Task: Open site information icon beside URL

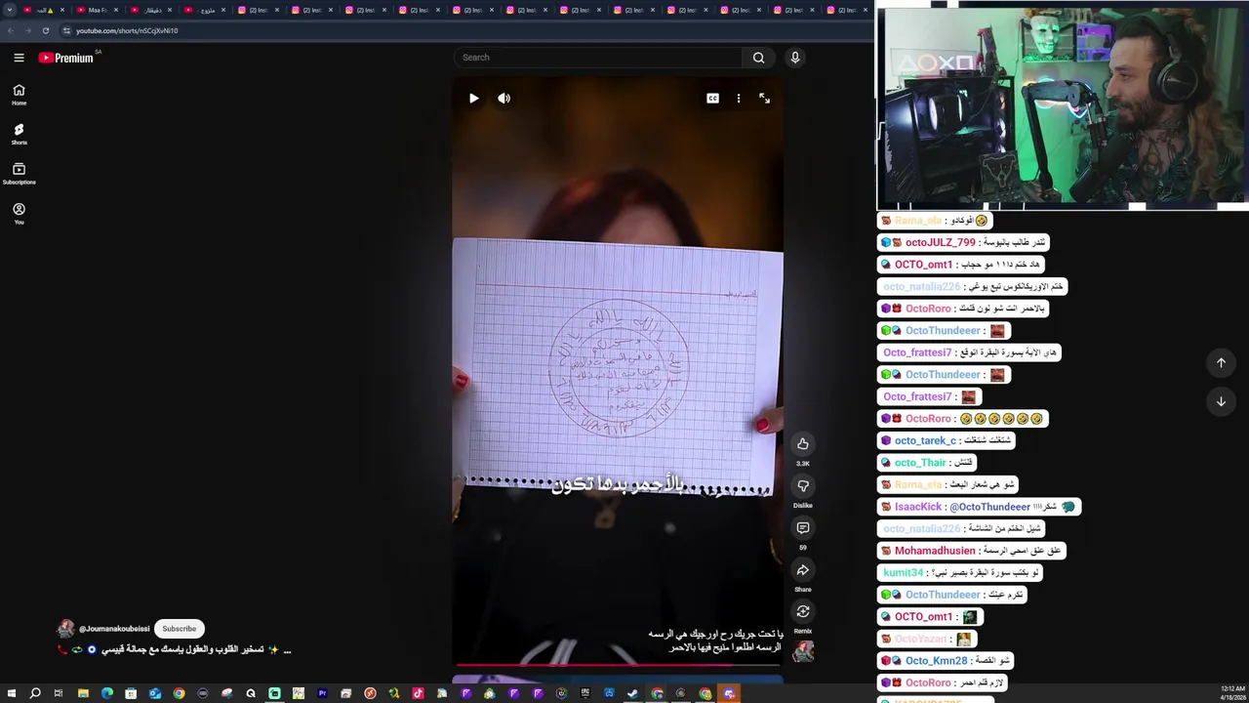Action: tap(66, 30)
